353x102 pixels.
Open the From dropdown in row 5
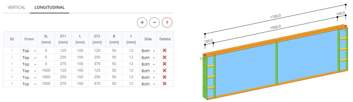click(29, 77)
